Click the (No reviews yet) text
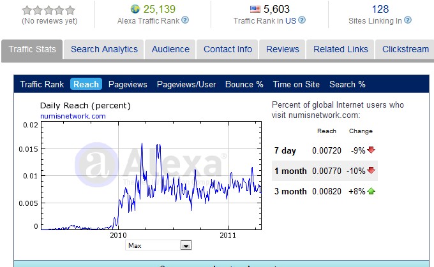Screen dimensions: 434x267 coord(50,21)
